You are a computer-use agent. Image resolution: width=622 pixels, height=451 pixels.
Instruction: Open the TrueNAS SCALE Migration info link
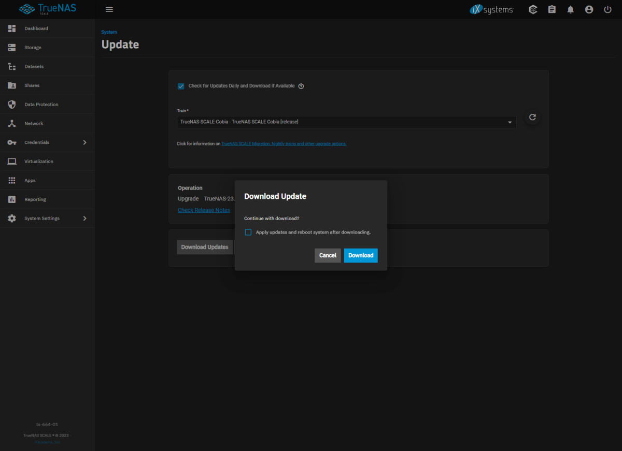(x=284, y=143)
